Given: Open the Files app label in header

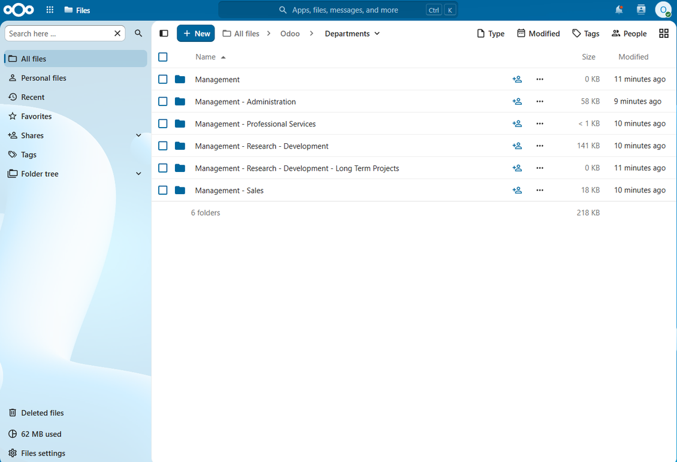Looking at the screenshot, I should point(77,10).
